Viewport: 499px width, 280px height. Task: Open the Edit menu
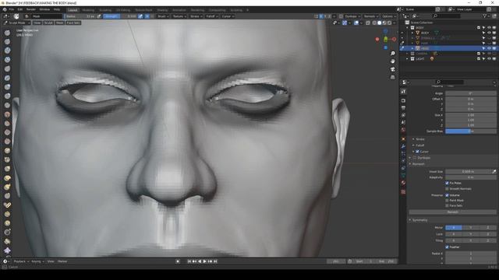click(20, 9)
